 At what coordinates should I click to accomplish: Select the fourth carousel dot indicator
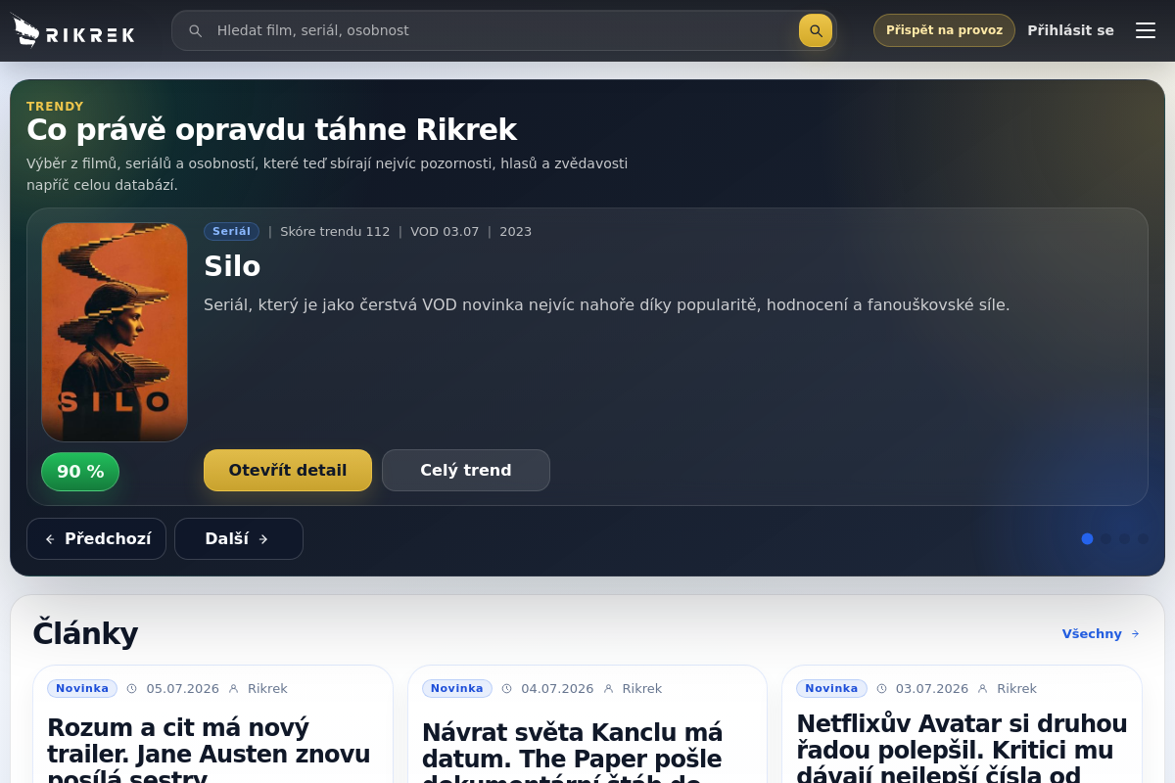[1143, 538]
